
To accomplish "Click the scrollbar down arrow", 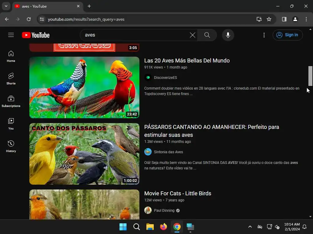I will point(310,217).
